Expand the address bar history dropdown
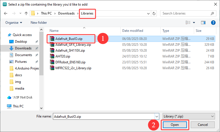Image resolution: width=220 pixels, height=132 pixels. [x=148, y=13]
